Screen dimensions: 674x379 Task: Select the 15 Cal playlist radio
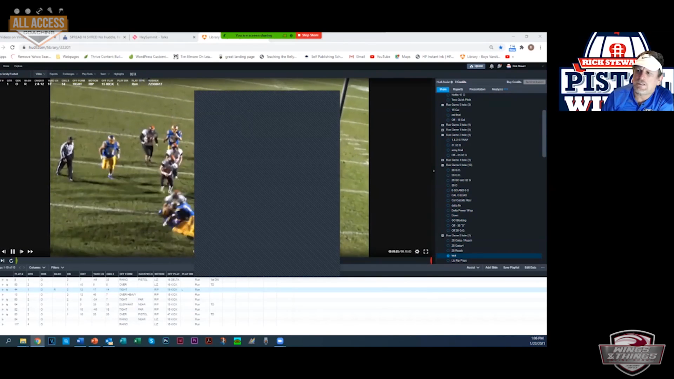448,110
